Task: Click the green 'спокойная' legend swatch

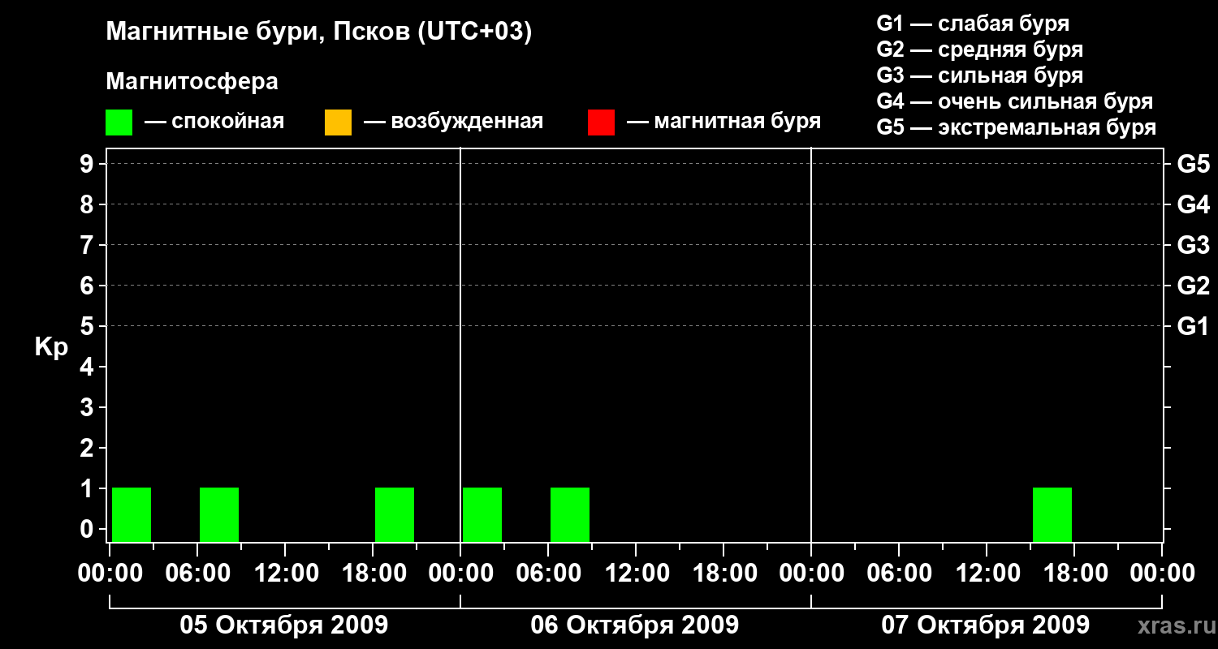Action: (x=119, y=122)
